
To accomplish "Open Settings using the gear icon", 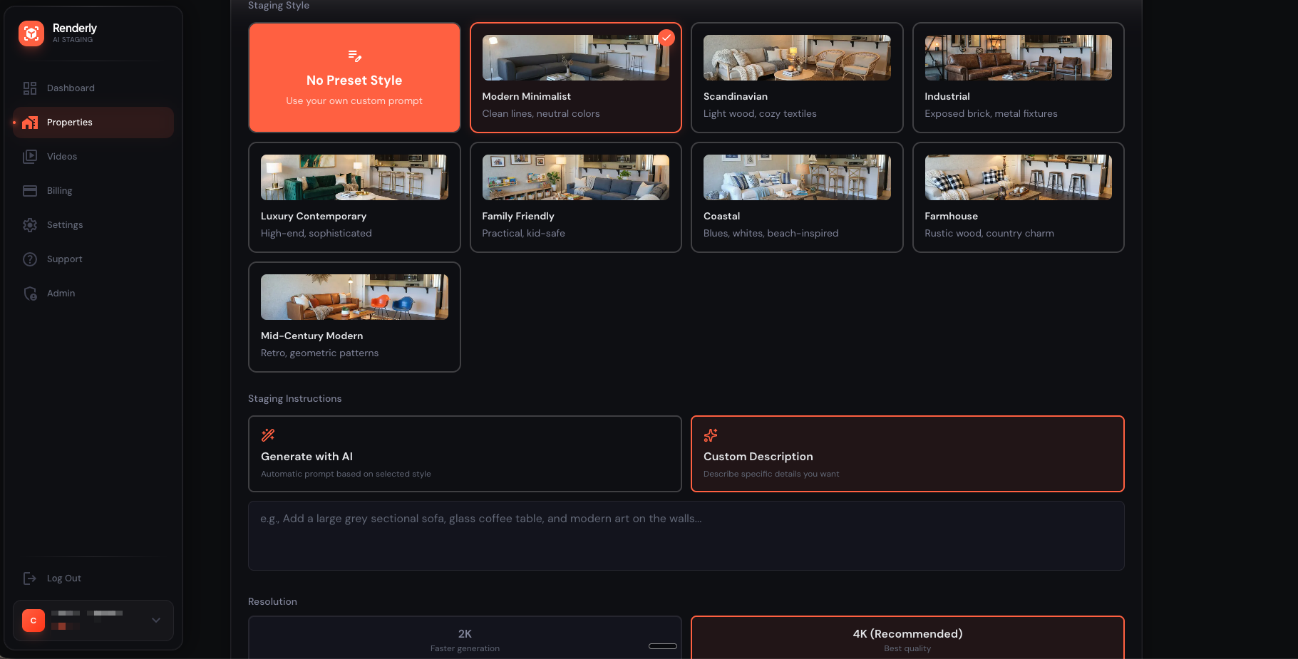I will pos(30,225).
